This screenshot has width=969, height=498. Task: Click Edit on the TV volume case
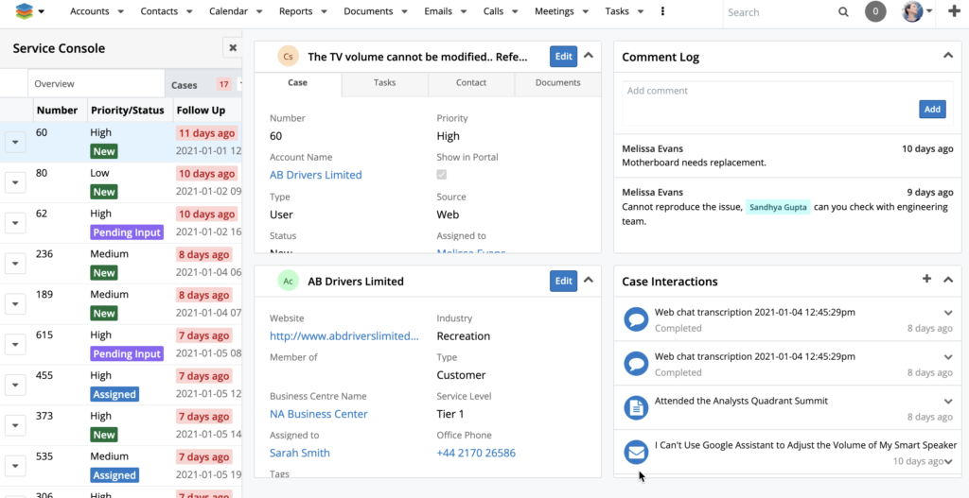pos(564,56)
